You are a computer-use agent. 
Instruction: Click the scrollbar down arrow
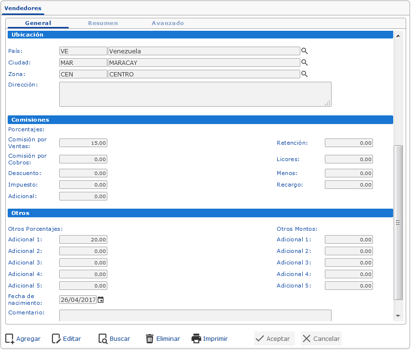398,315
